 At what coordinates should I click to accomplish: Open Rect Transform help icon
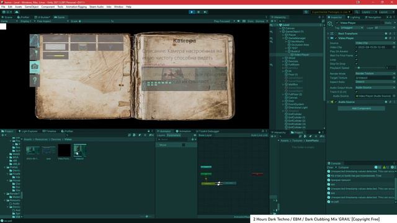(386, 33)
